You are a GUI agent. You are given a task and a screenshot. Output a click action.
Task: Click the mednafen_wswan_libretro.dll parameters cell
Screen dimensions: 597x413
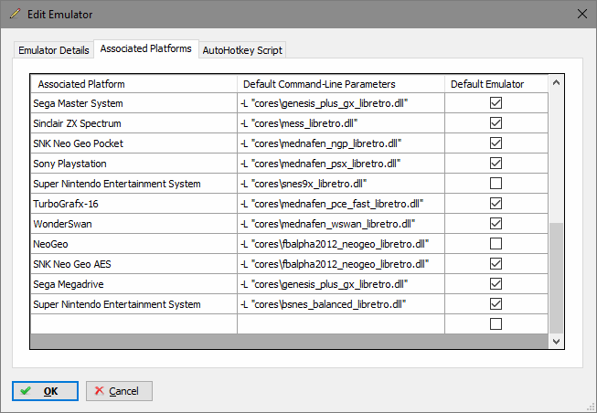[x=341, y=224]
